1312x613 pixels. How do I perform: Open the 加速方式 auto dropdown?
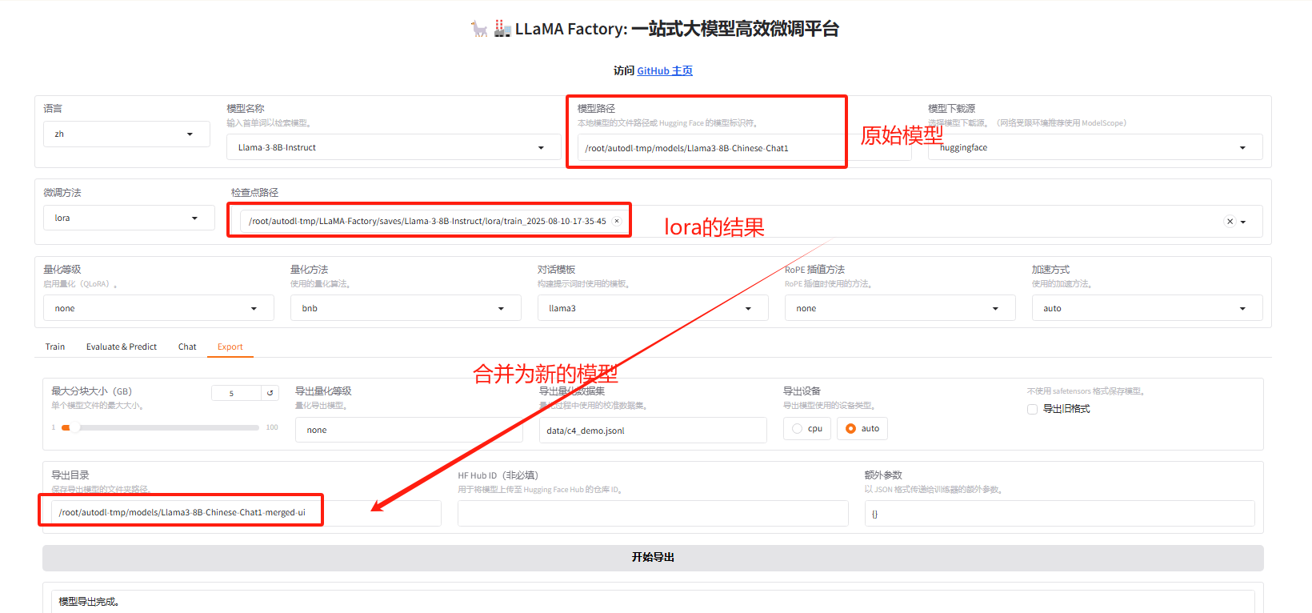coord(1147,308)
